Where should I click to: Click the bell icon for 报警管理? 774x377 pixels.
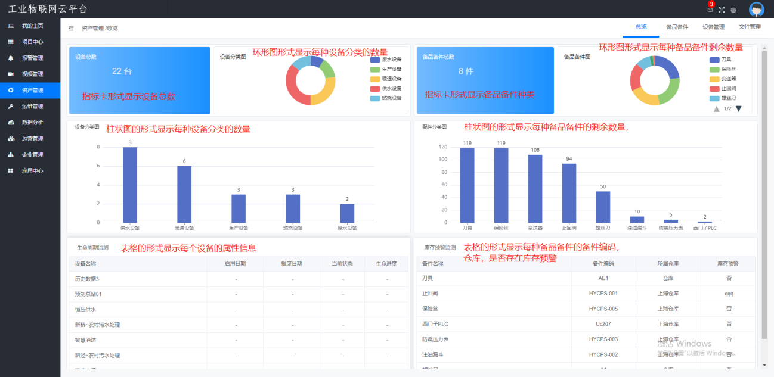pos(11,58)
